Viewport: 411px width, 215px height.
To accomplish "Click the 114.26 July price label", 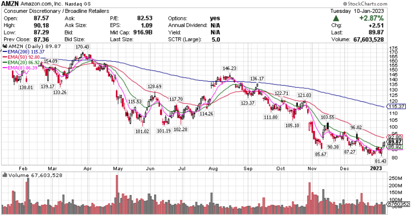I will point(206,114).
